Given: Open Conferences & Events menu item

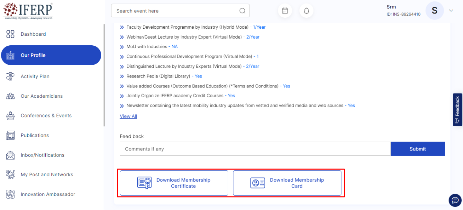Looking at the screenshot, I should coord(46,116).
